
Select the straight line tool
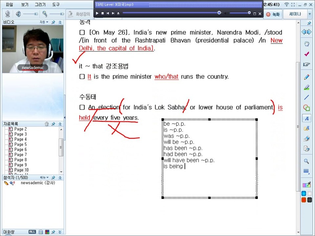point(306,97)
